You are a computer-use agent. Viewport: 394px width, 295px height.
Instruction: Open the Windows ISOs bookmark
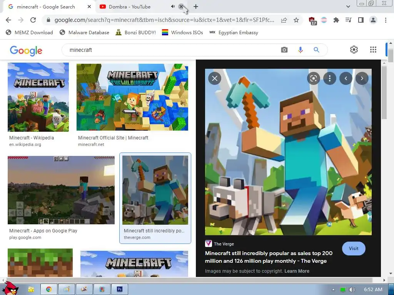(x=182, y=32)
